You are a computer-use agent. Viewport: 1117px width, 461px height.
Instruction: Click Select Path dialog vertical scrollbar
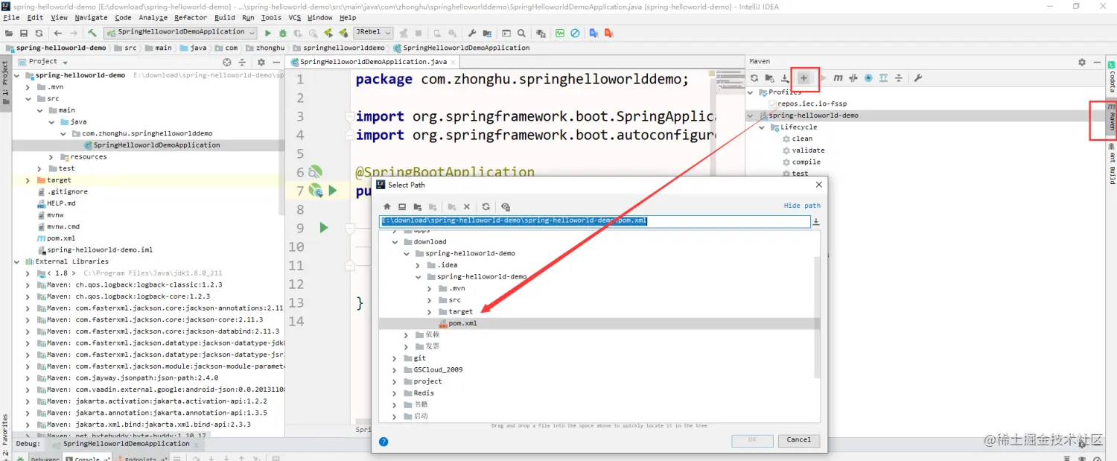[x=816, y=317]
